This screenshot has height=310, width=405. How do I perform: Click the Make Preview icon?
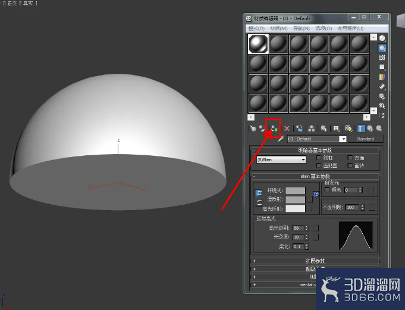[382, 86]
